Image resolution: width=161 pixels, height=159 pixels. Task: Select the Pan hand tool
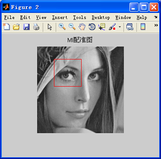click(82, 27)
